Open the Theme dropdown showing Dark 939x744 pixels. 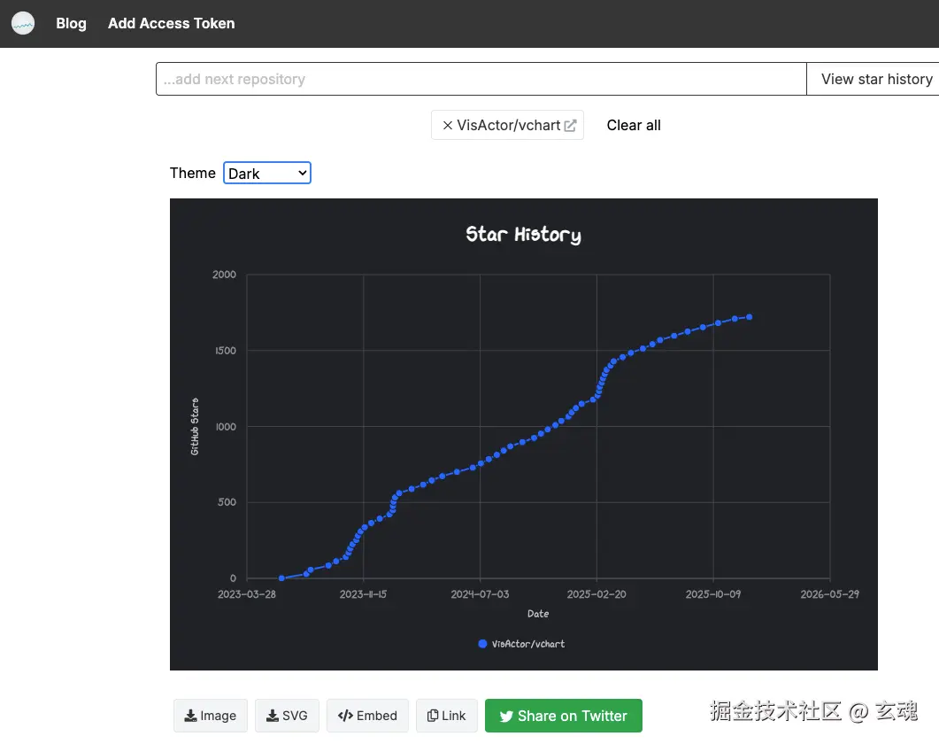tap(267, 174)
